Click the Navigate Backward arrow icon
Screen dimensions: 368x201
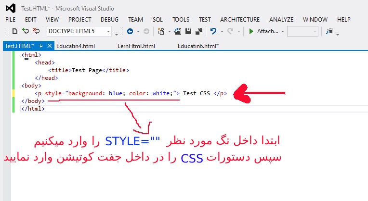pos(130,31)
